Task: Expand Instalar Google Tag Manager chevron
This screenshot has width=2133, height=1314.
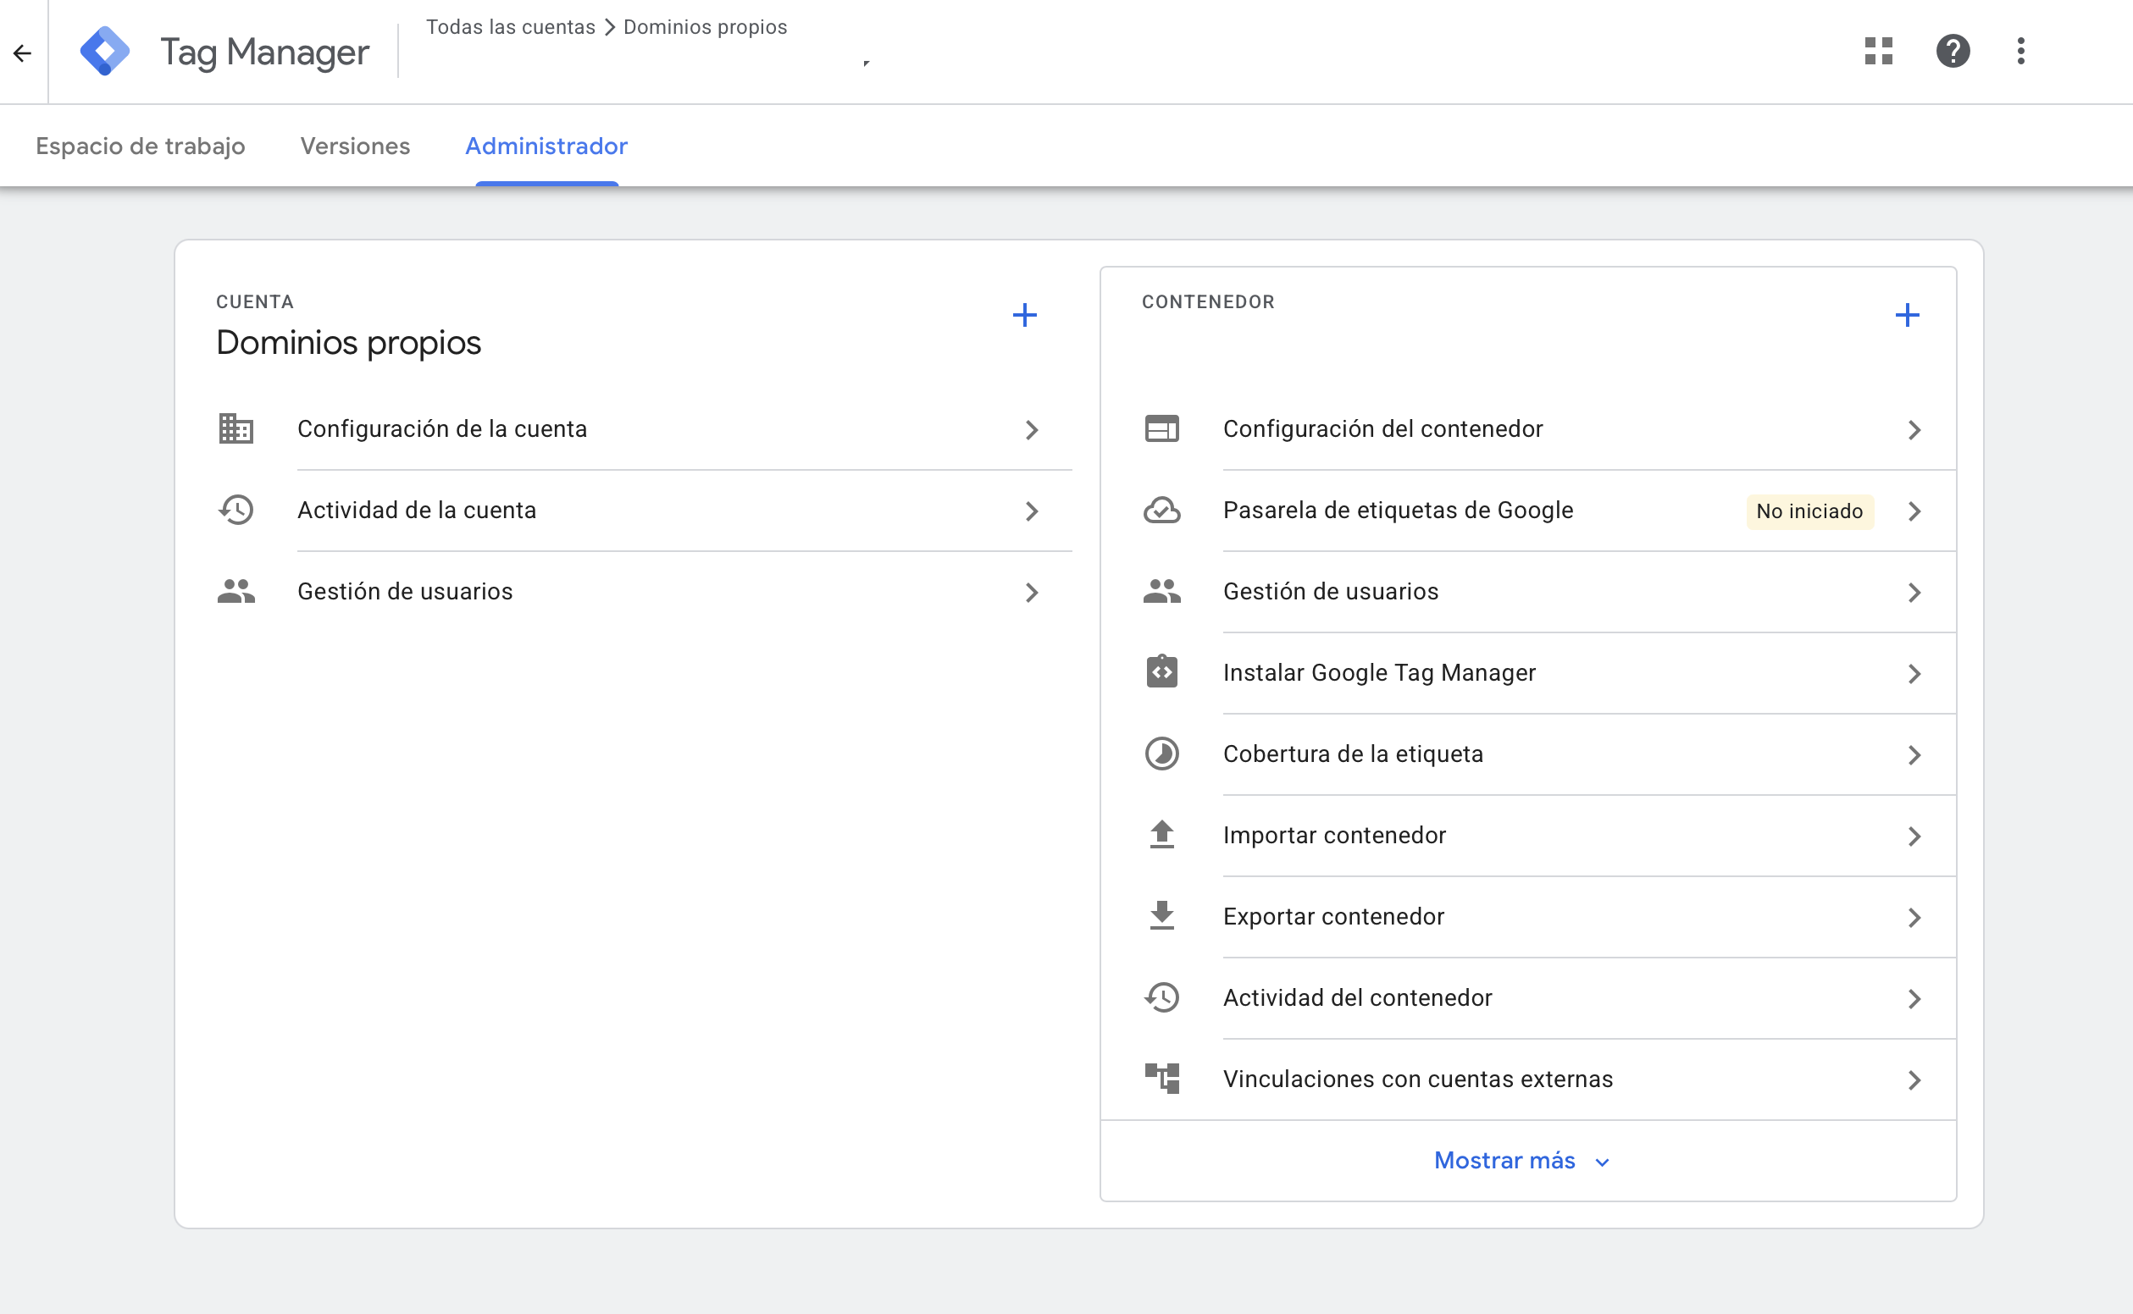Action: pyautogui.click(x=1914, y=674)
